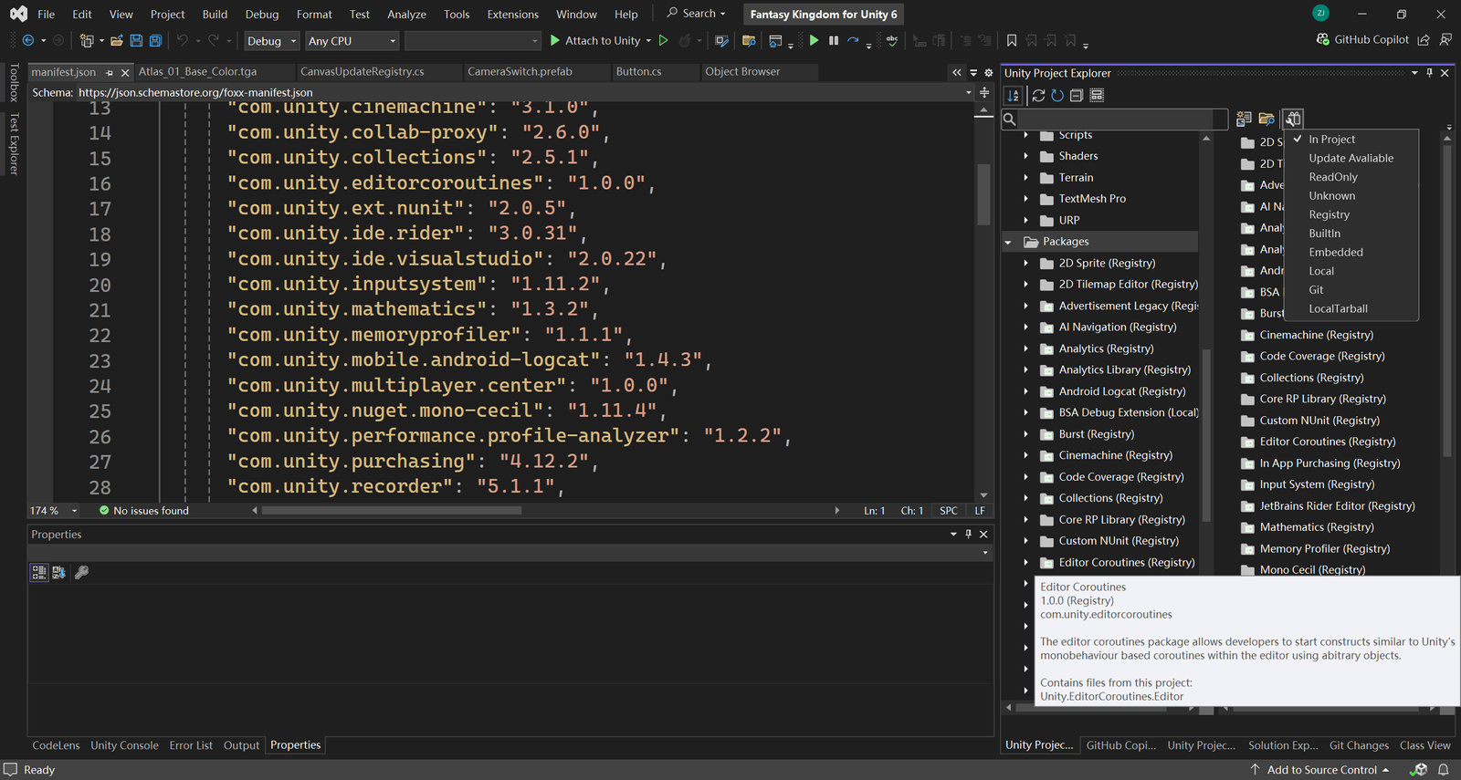
Task: Open the Property Pages wrench icon
Action: [81, 573]
